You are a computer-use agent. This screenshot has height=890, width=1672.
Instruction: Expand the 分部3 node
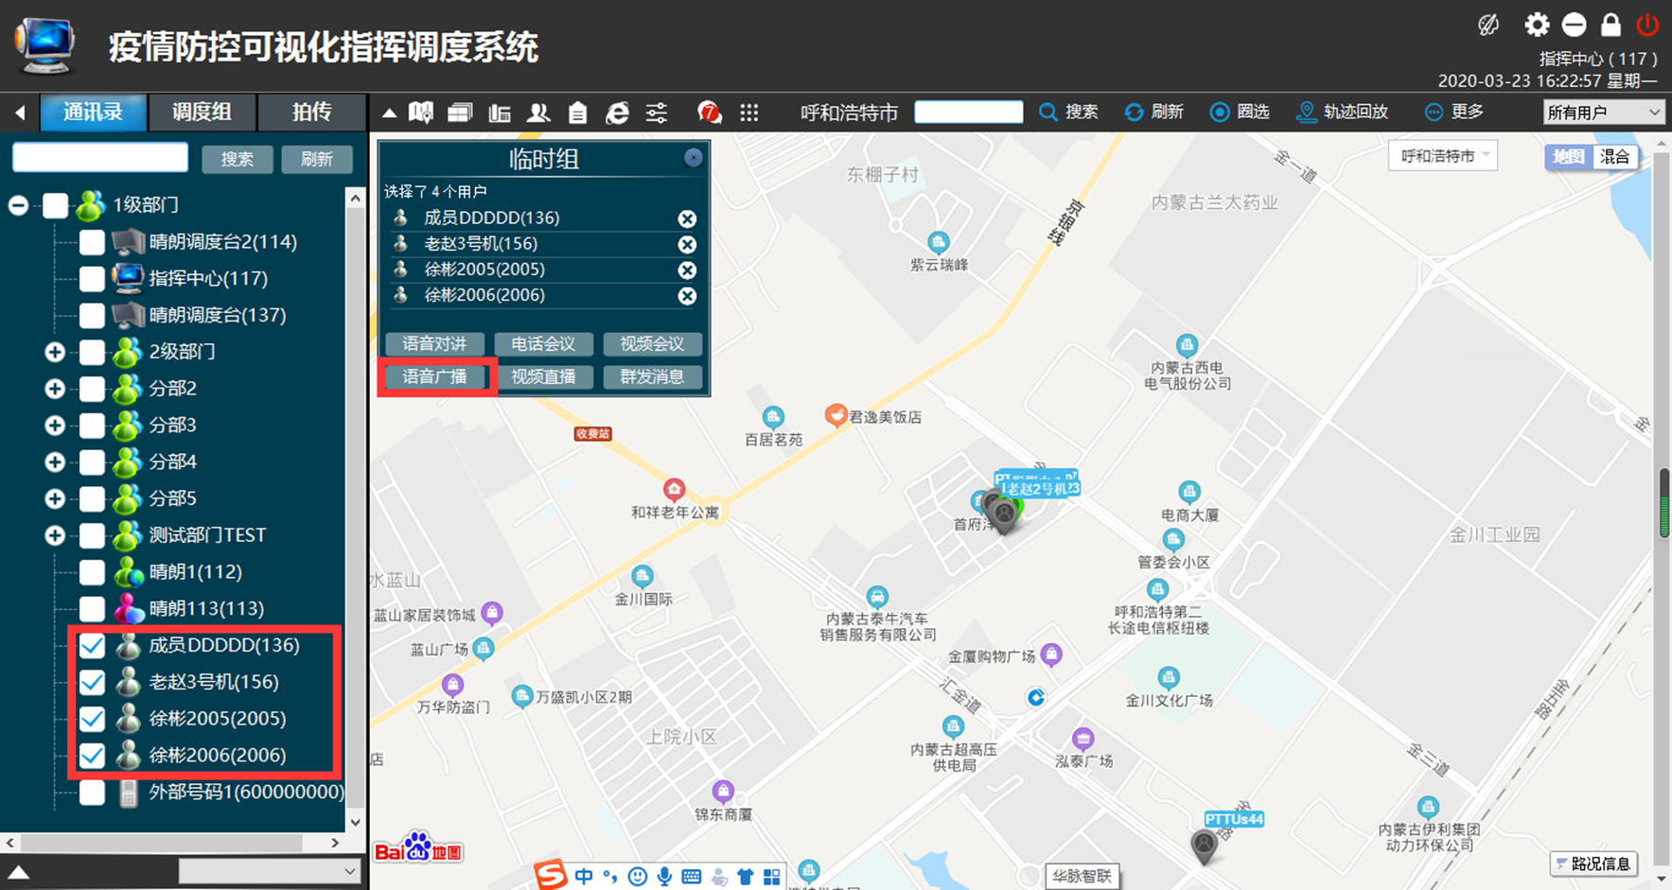coord(55,426)
